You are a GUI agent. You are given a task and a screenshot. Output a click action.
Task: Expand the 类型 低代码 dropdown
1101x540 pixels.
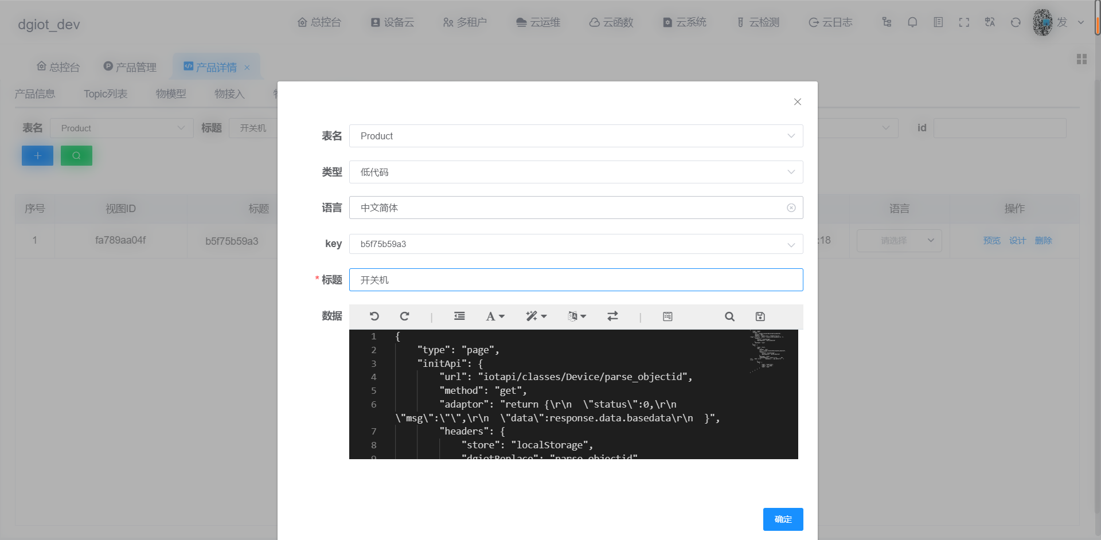tap(576, 172)
